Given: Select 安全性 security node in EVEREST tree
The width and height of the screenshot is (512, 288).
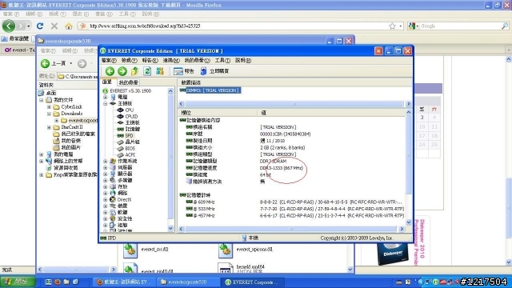Looking at the screenshot, I should (125, 218).
